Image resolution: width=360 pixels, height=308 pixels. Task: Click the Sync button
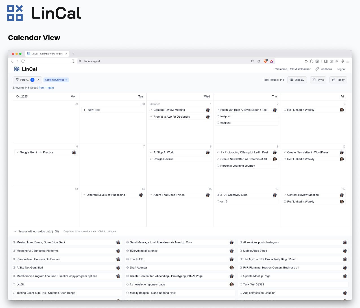click(x=318, y=80)
